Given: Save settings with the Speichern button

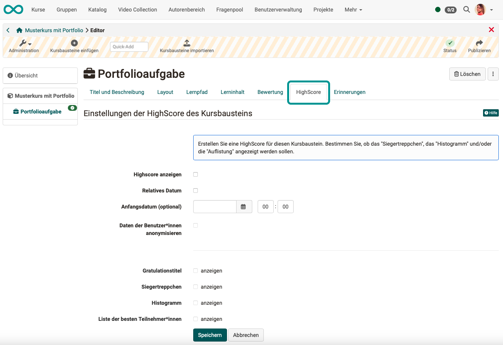Looking at the screenshot, I should pyautogui.click(x=210, y=335).
